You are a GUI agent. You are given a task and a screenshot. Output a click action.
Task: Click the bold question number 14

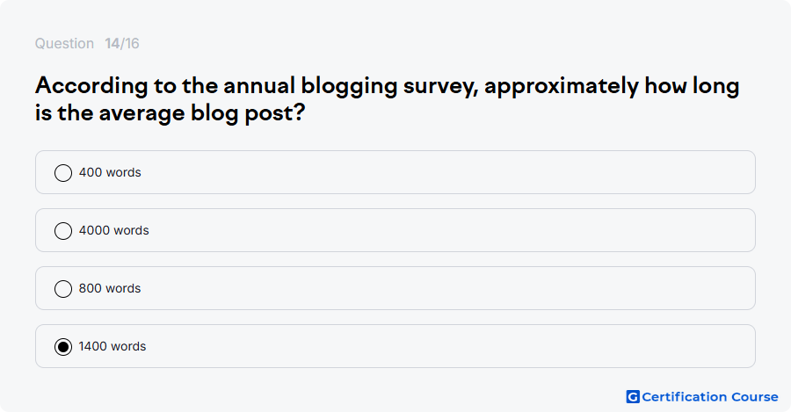pyautogui.click(x=112, y=43)
